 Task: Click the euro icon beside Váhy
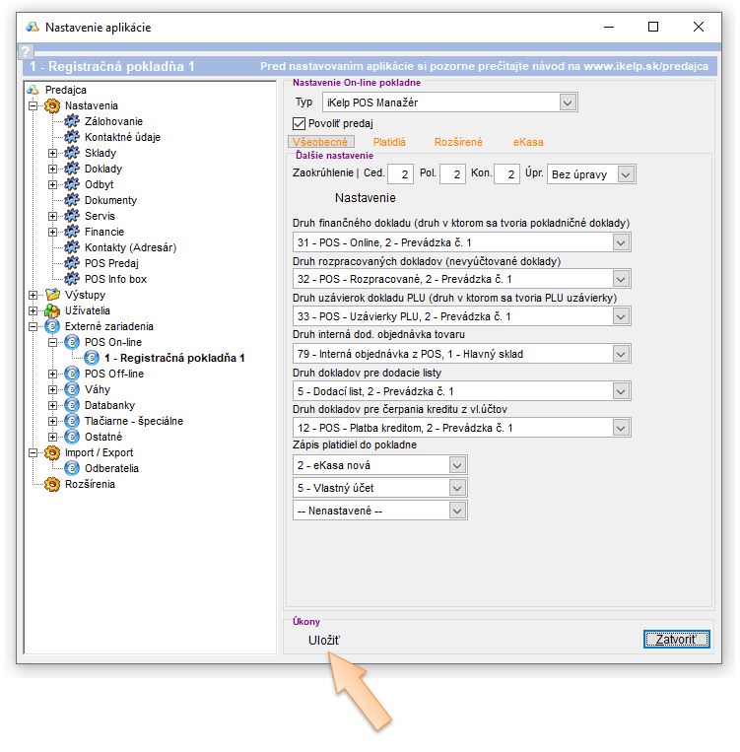pyautogui.click(x=72, y=389)
